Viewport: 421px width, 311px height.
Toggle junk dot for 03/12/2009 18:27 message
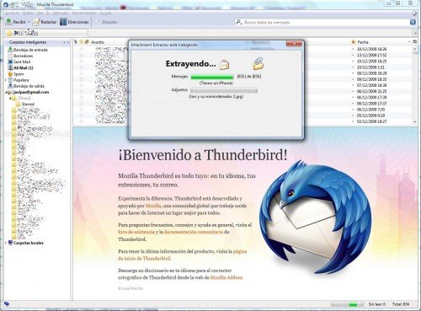click(x=353, y=121)
